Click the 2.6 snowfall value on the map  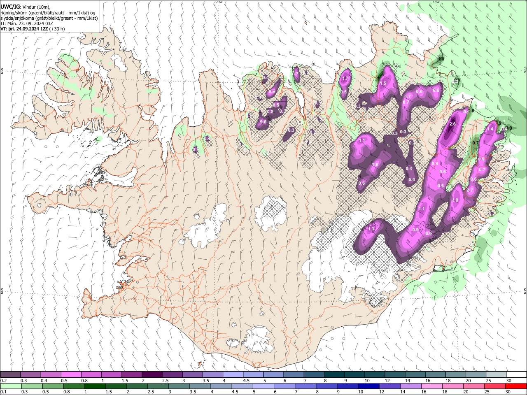coord(452,124)
